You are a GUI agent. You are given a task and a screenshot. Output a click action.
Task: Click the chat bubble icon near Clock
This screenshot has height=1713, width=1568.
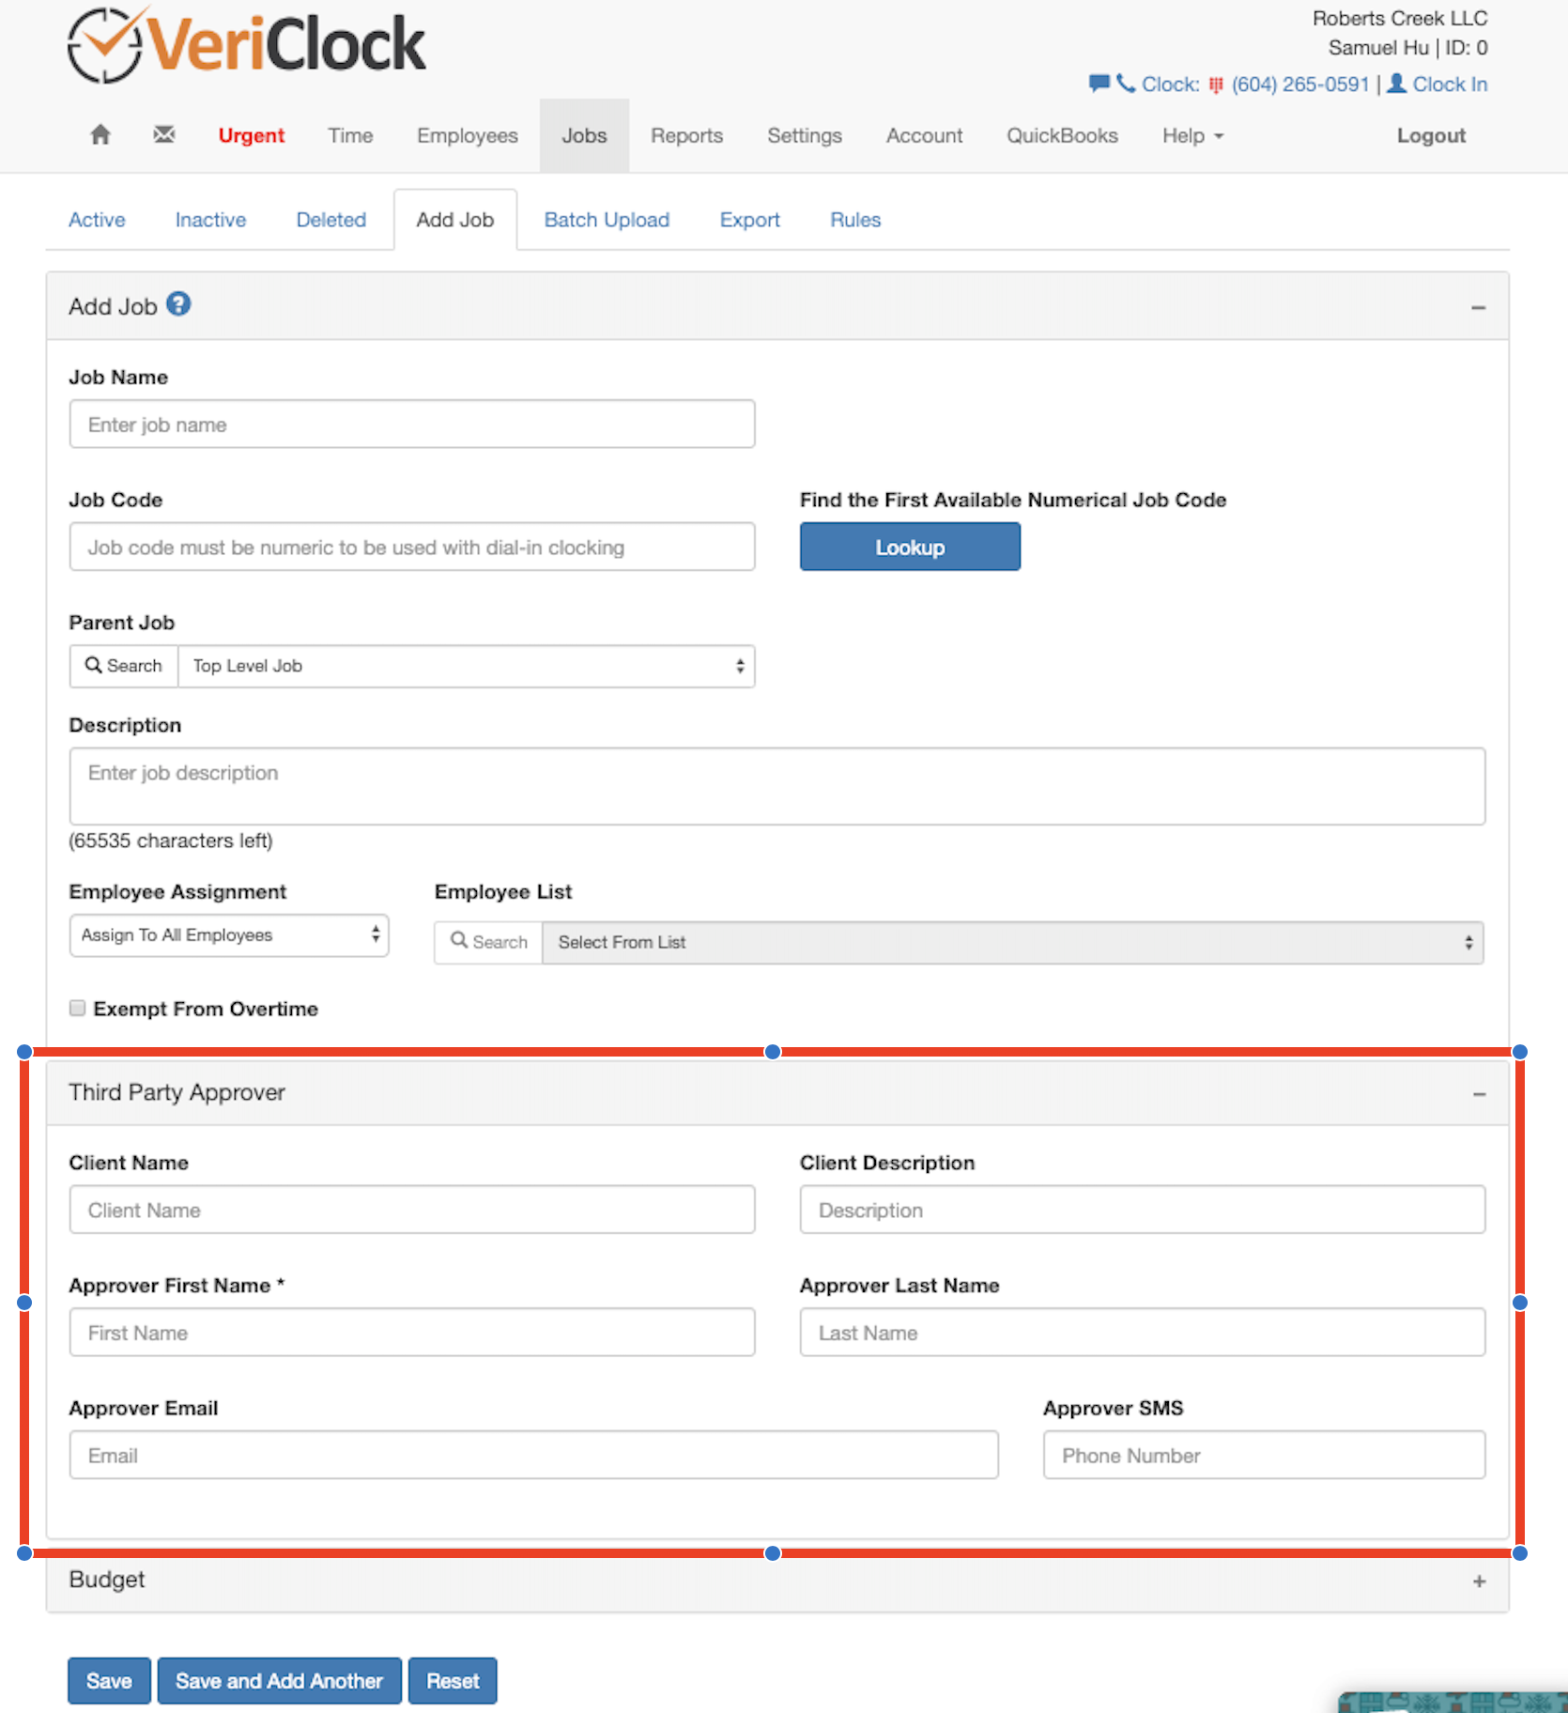1098,84
